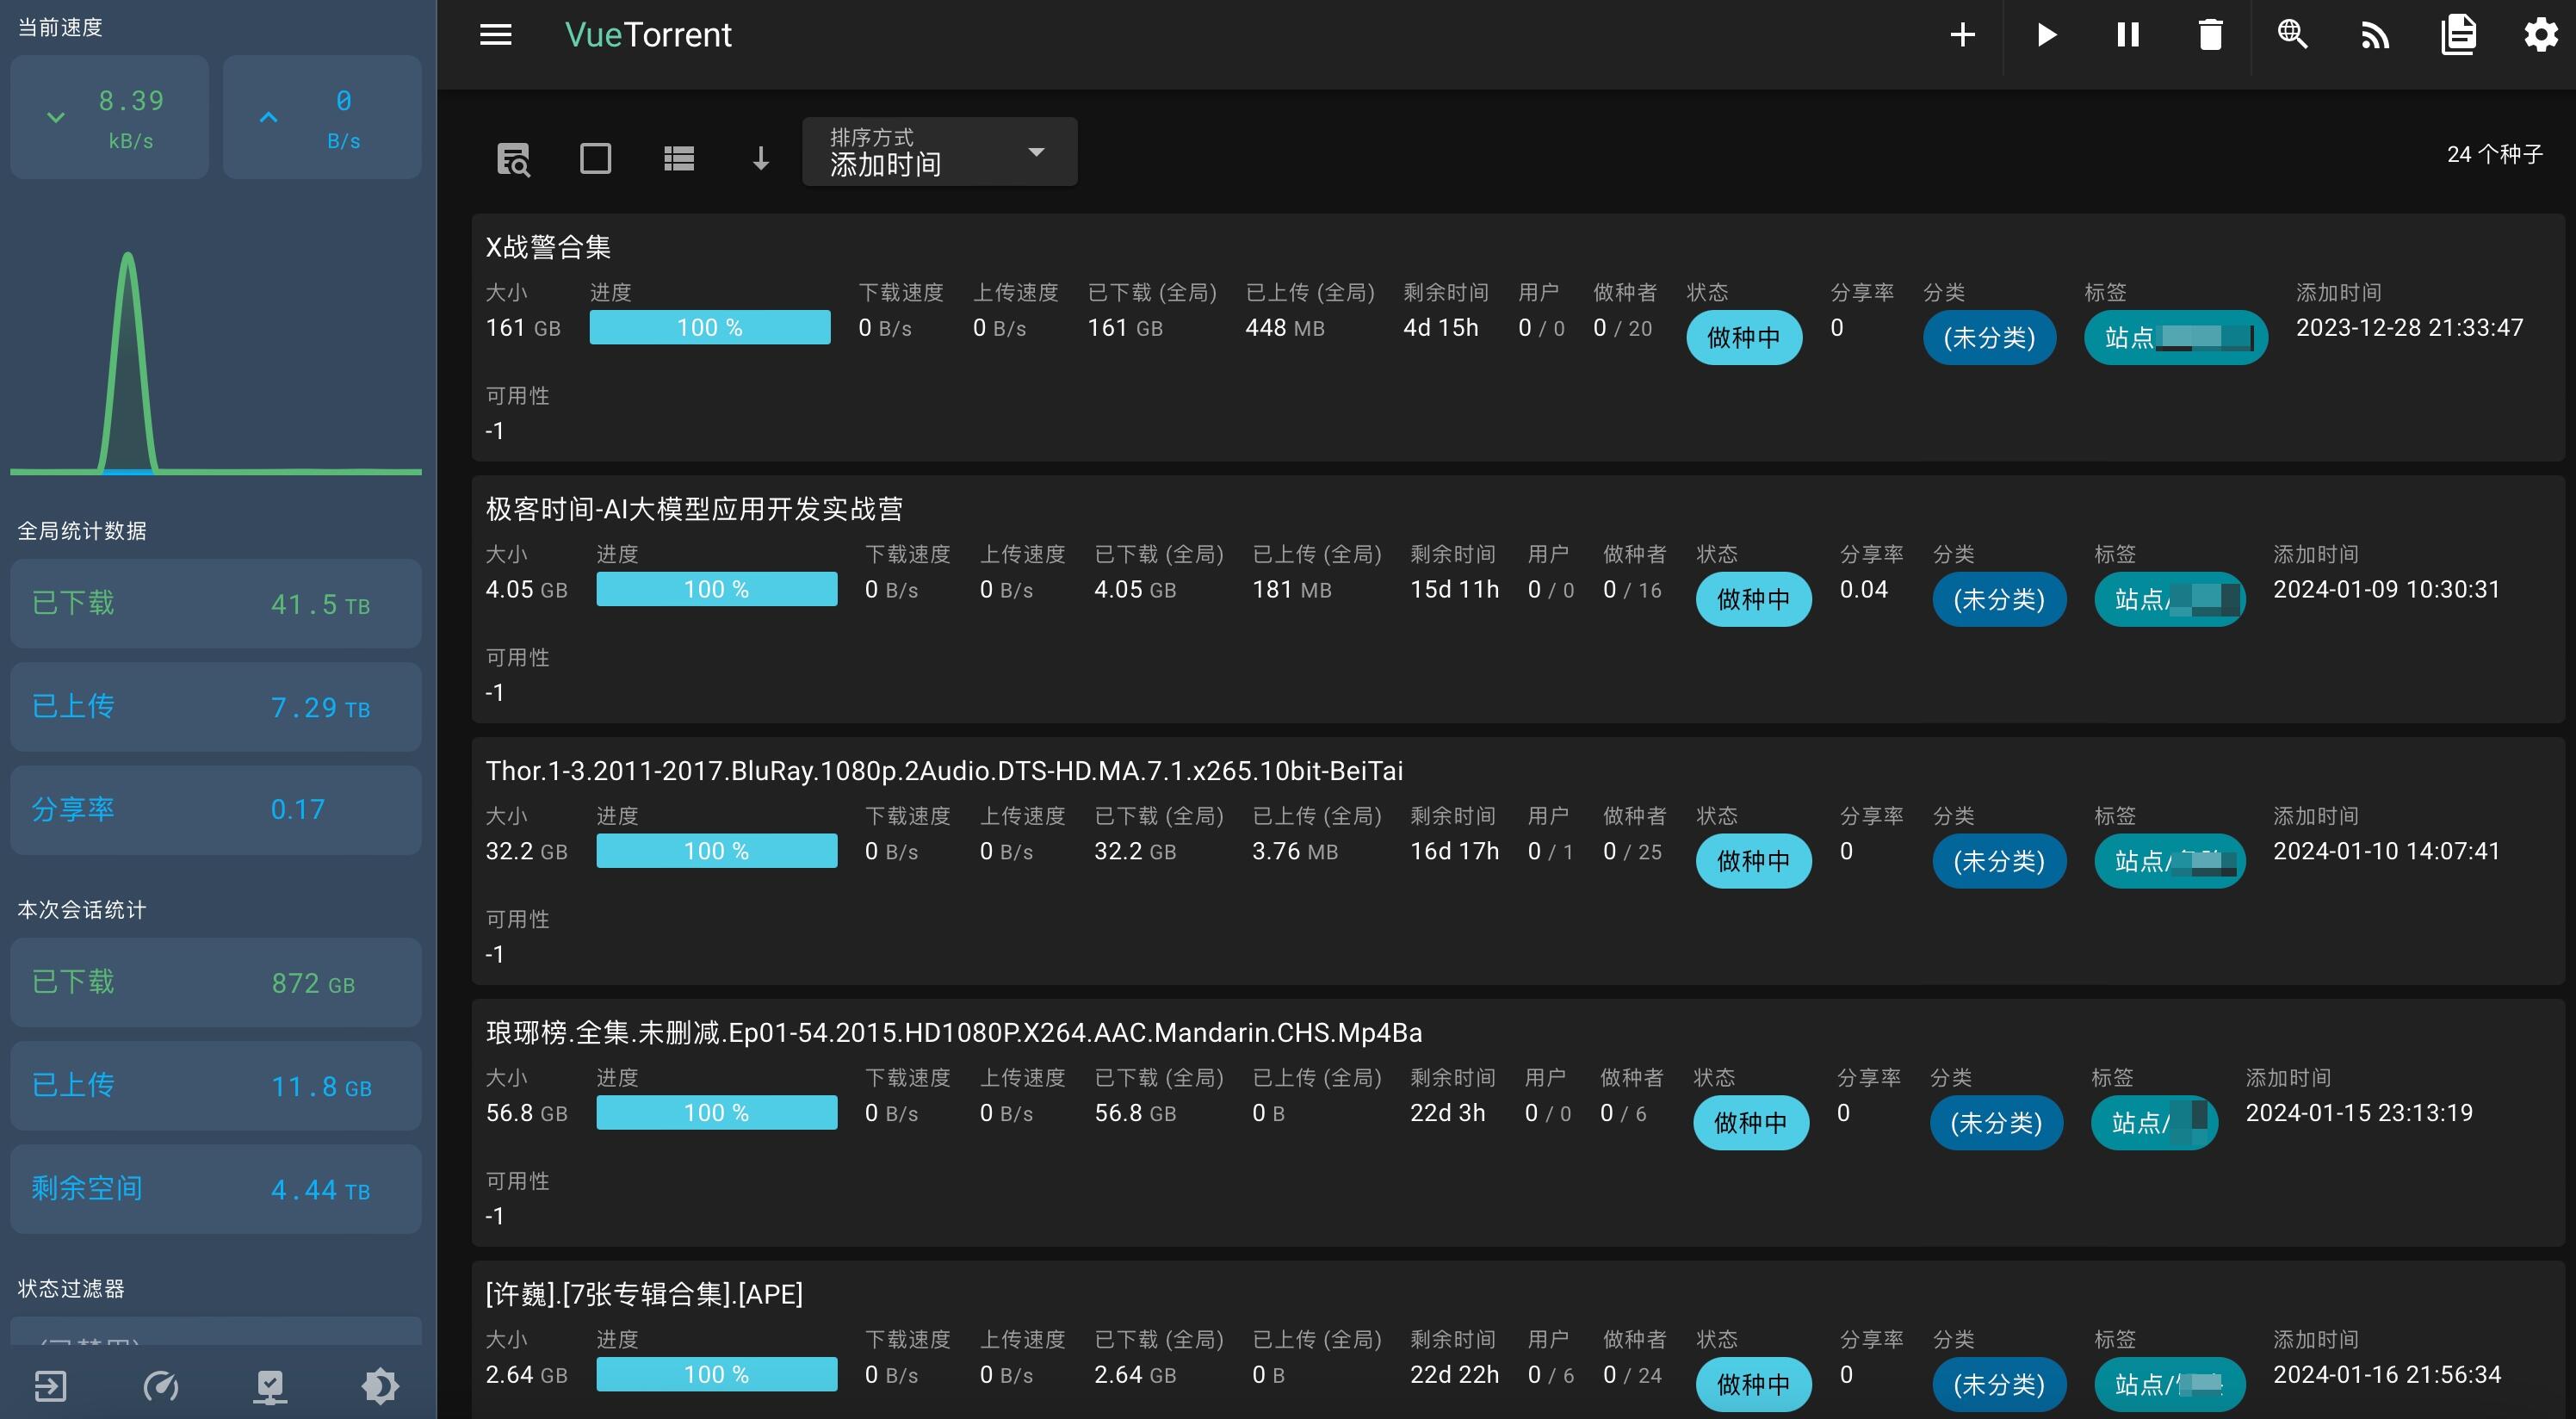Click the (未分类) category chip of 琅琊榜 torrent
This screenshot has width=2576, height=1419.
tap(1997, 1124)
